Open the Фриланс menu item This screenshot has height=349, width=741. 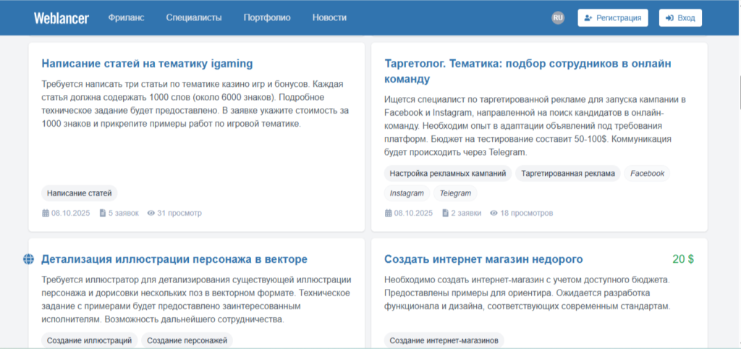126,18
